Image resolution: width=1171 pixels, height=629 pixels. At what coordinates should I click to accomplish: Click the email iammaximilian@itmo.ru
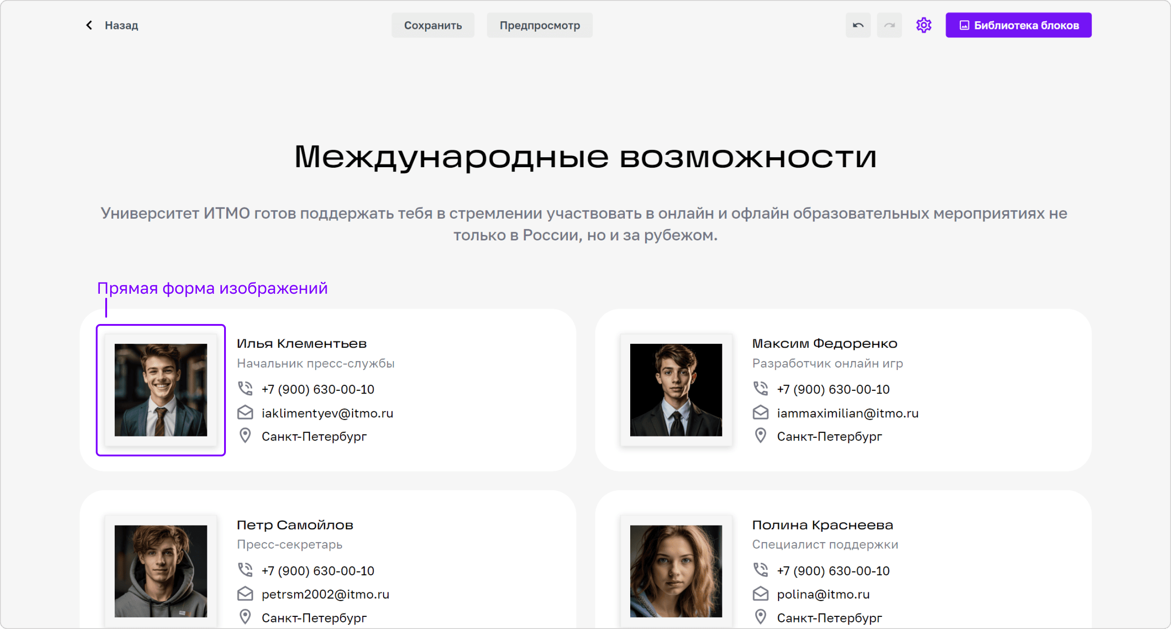click(848, 413)
